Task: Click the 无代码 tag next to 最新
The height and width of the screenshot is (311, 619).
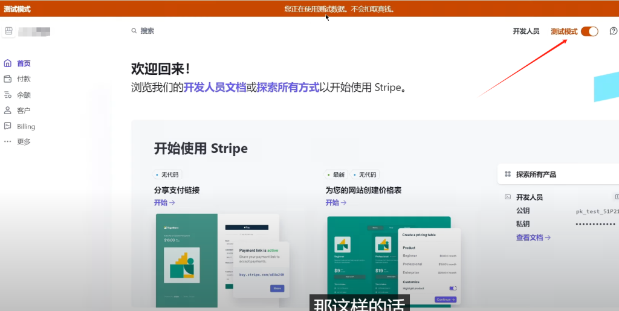Action: 365,175
